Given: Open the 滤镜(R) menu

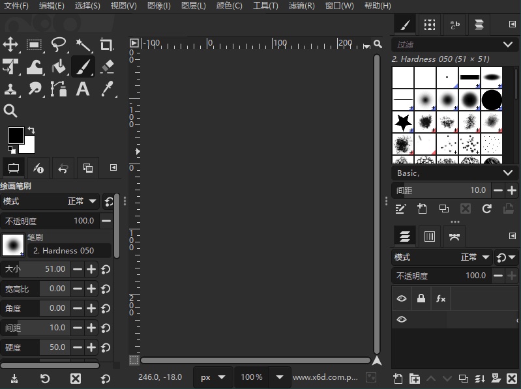Looking at the screenshot, I should pos(301,6).
